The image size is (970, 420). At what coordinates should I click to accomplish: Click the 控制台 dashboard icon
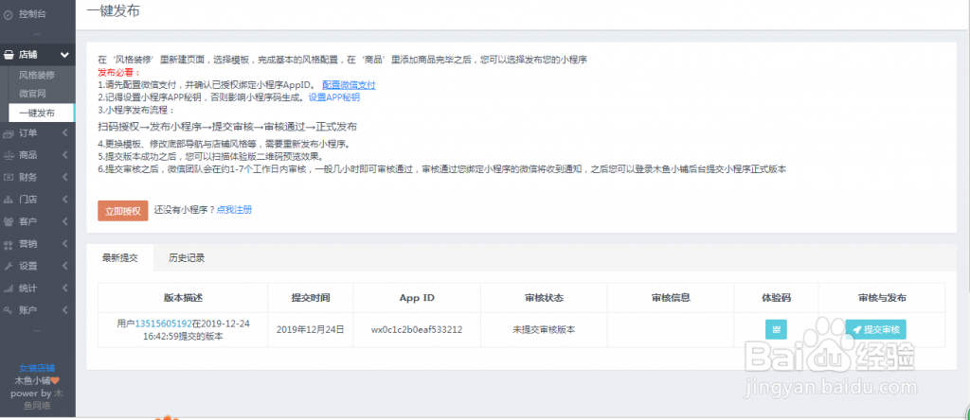(9, 13)
